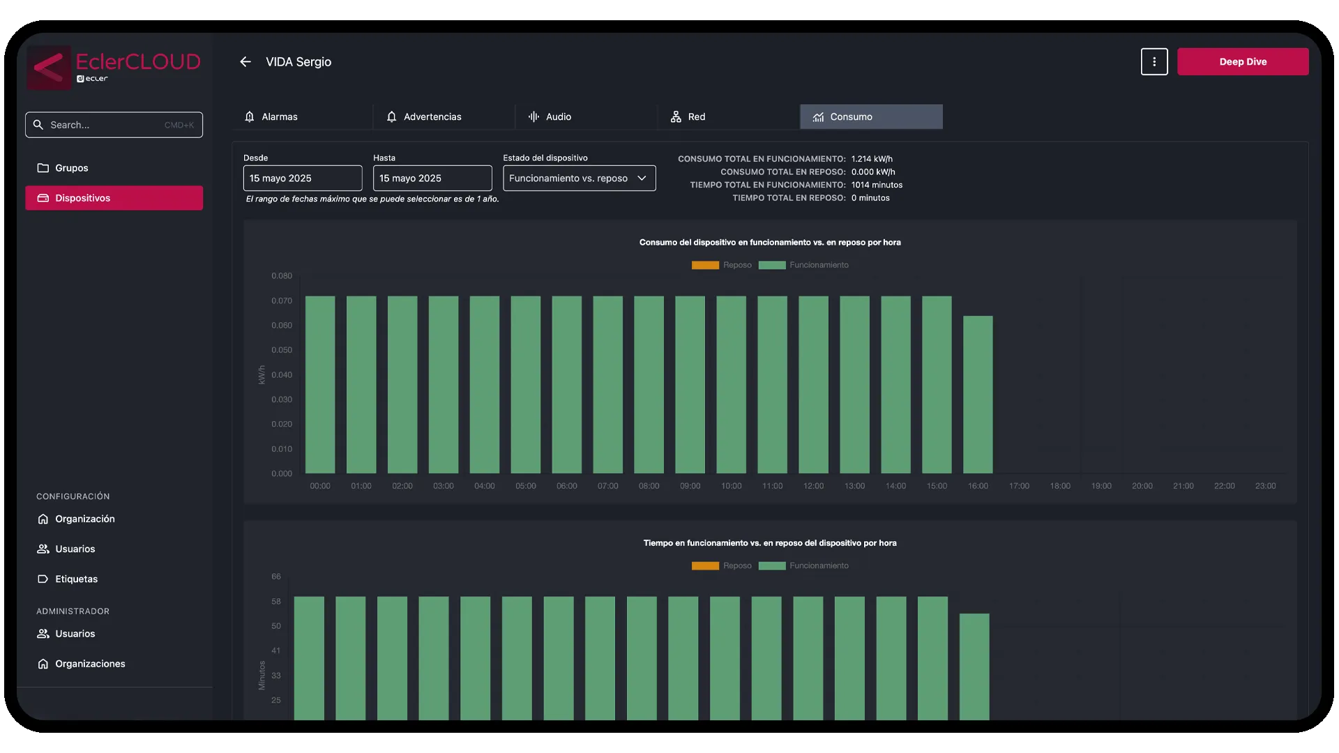Click the Etiquetas tag icon in sidebar
The width and height of the screenshot is (1339, 753).
(43, 579)
